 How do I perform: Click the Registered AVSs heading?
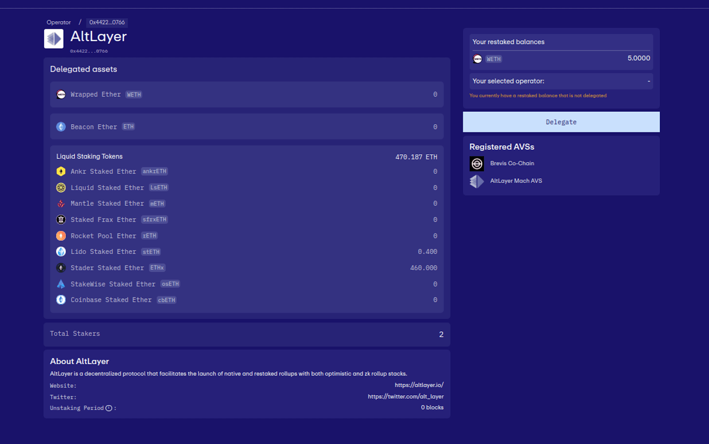[x=502, y=147]
